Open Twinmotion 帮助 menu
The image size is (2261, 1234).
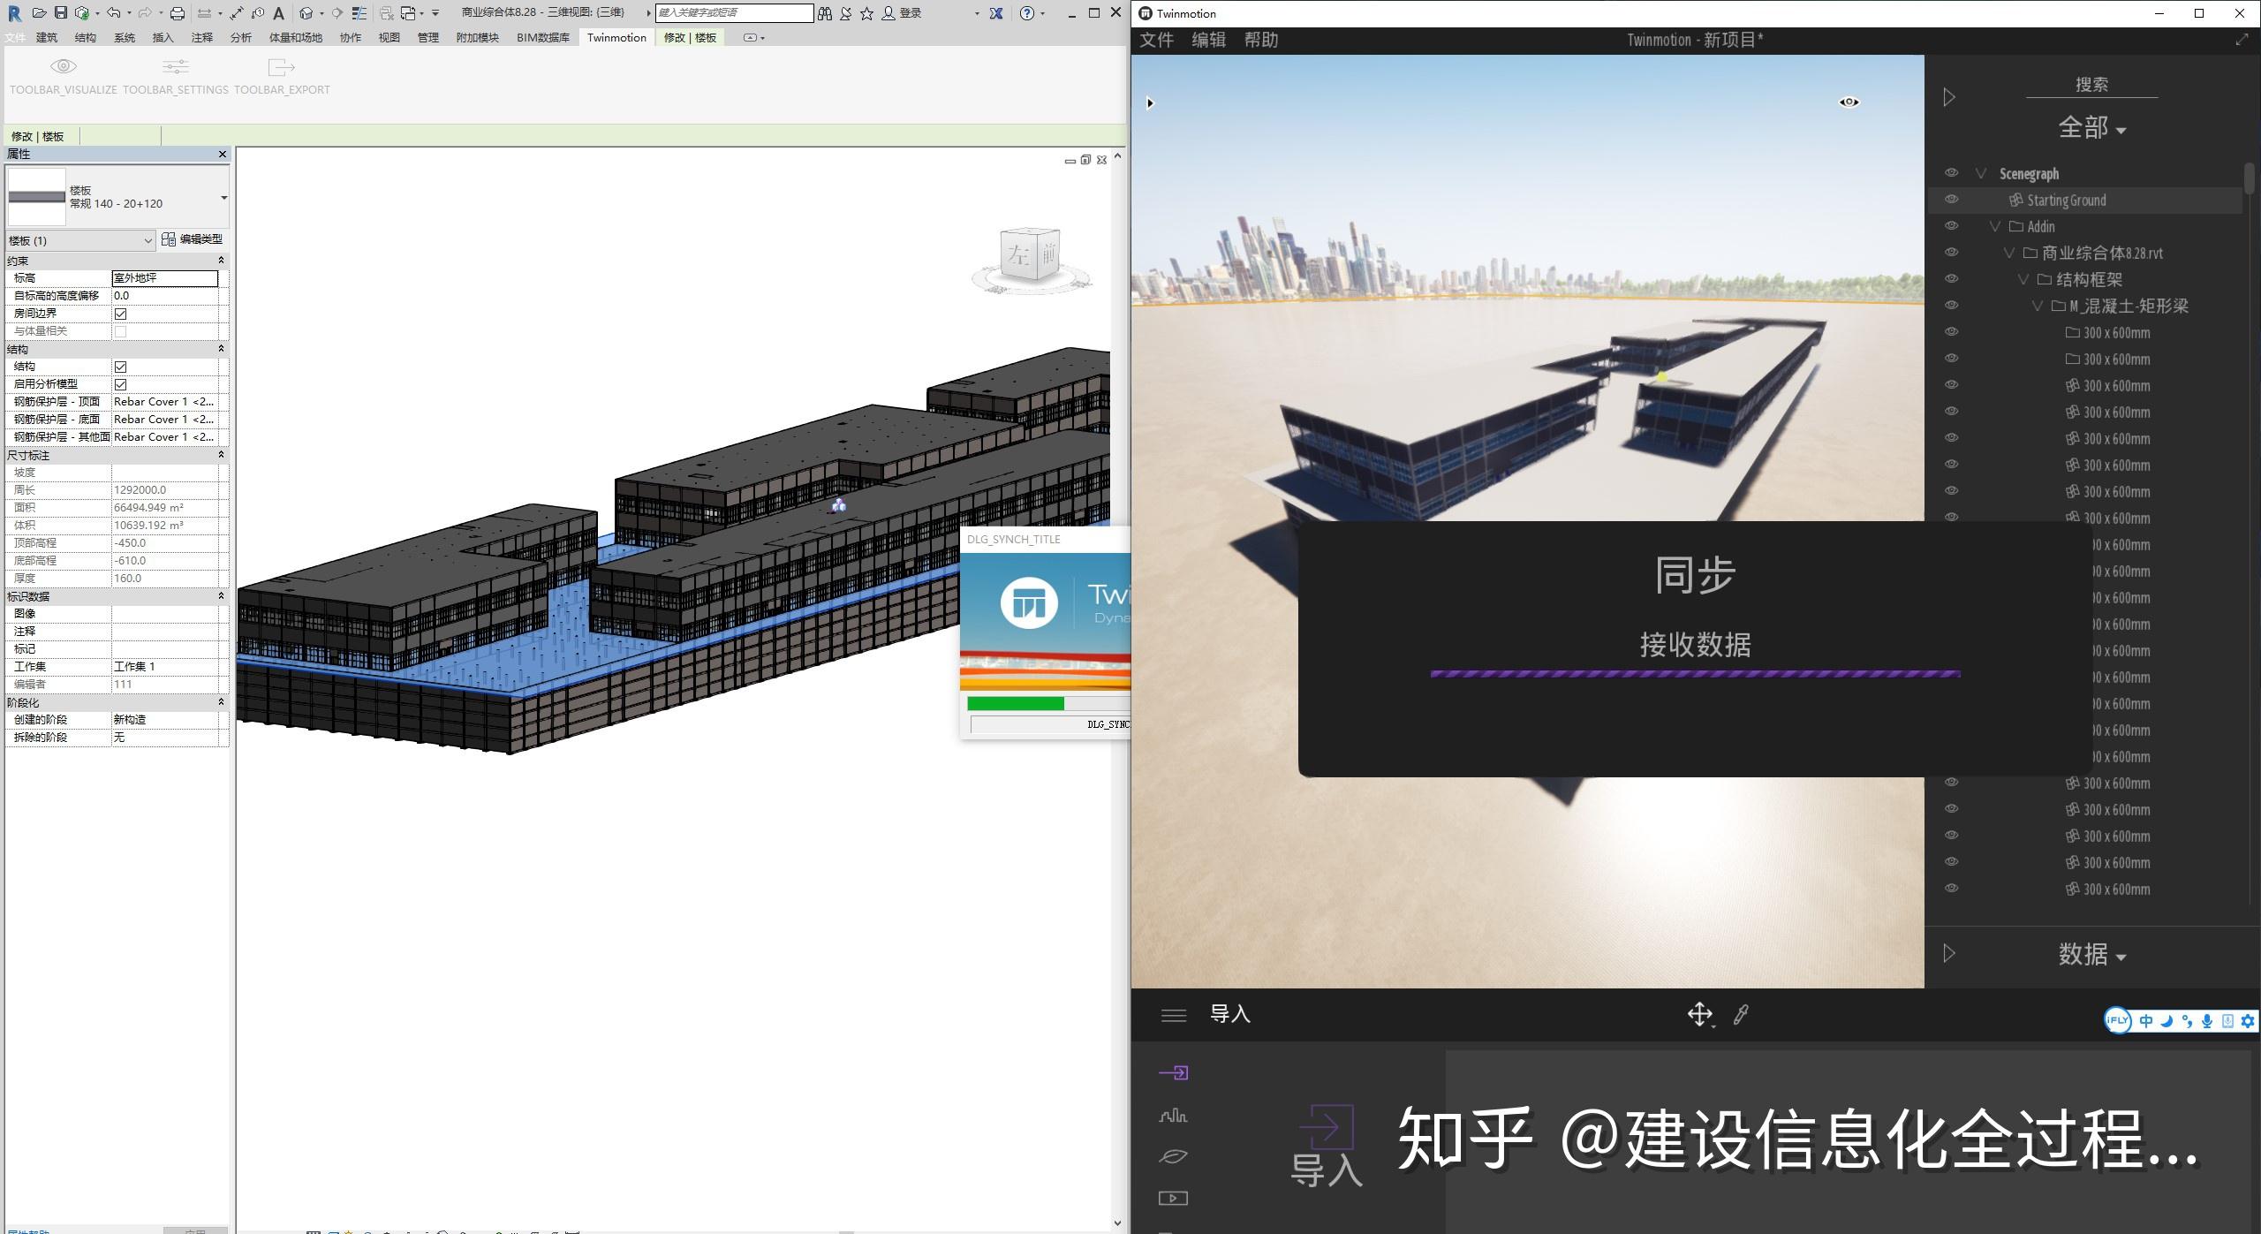(1261, 40)
